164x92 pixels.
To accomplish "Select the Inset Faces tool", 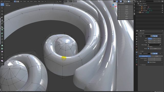I will tap(2, 33).
